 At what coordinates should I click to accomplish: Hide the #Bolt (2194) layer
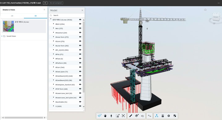80,24
